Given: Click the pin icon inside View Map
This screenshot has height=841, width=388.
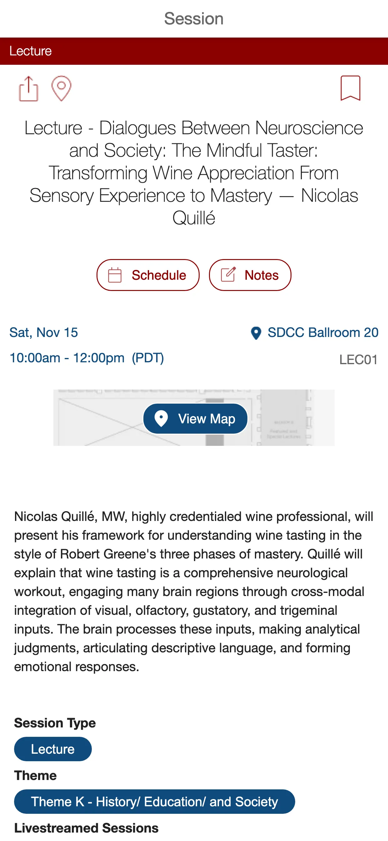Looking at the screenshot, I should (x=161, y=418).
